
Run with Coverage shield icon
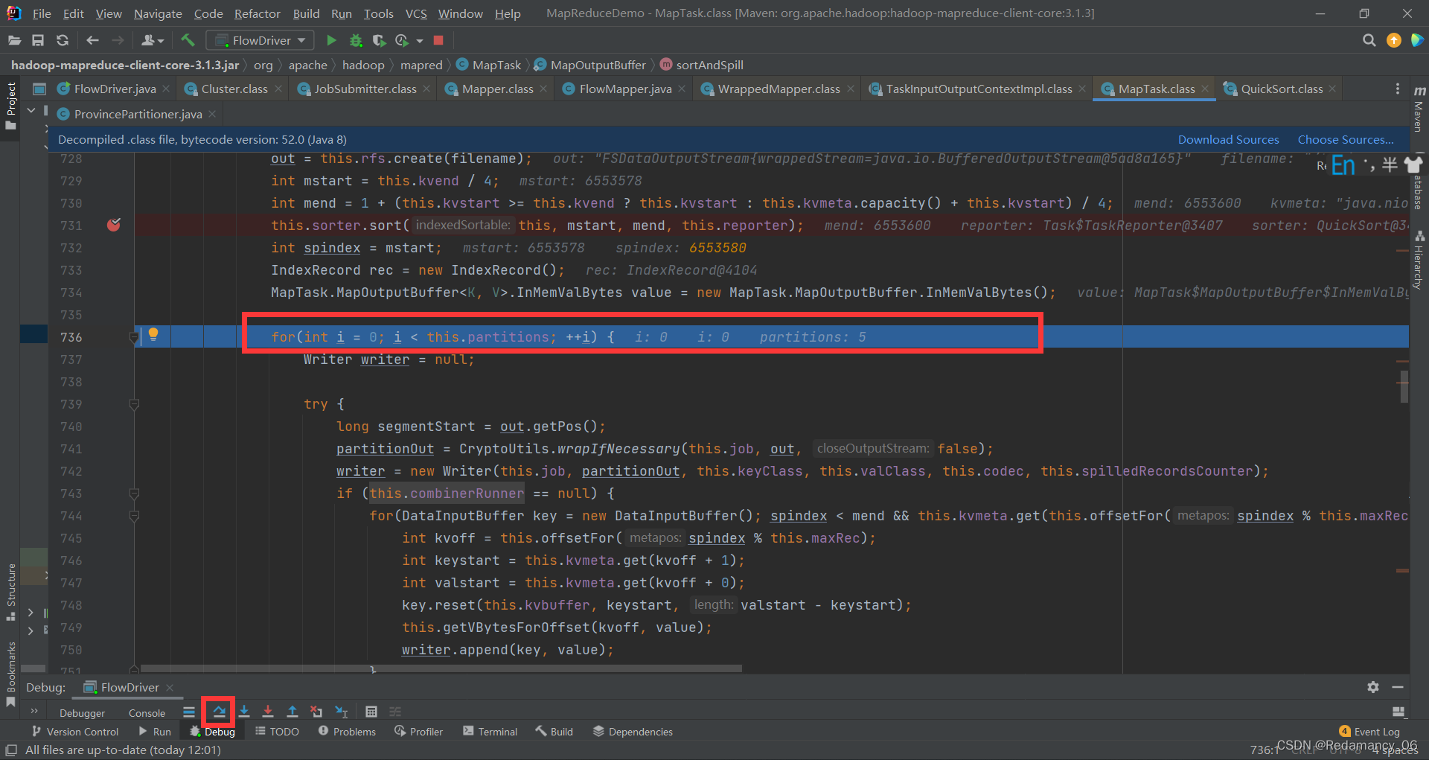[x=379, y=40]
